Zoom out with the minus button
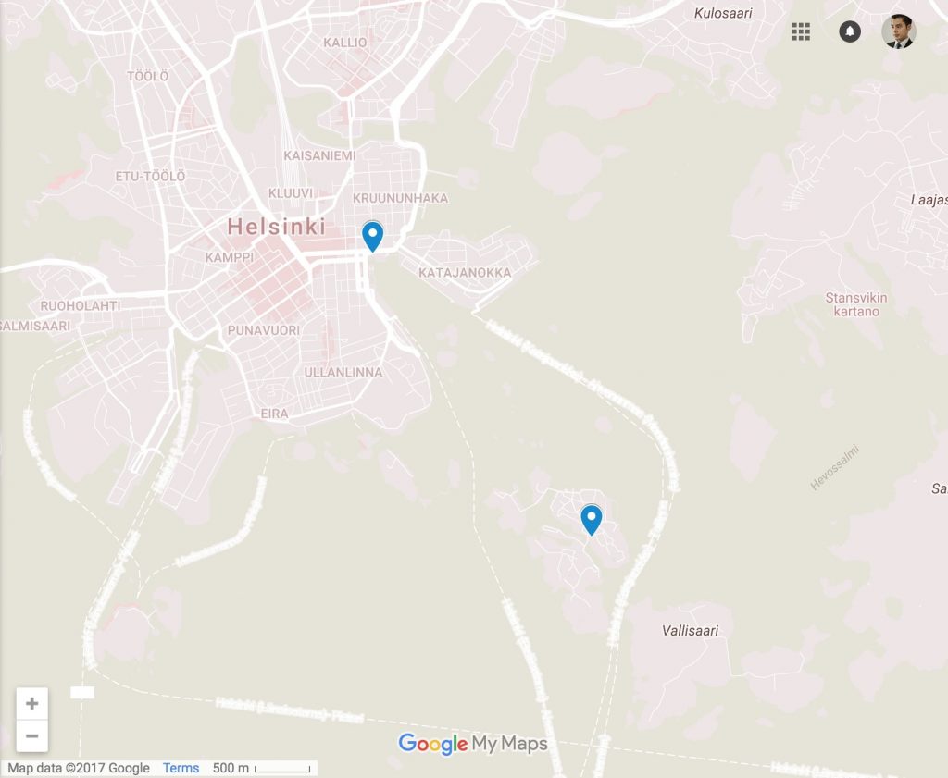The width and height of the screenshot is (948, 778). (x=32, y=735)
